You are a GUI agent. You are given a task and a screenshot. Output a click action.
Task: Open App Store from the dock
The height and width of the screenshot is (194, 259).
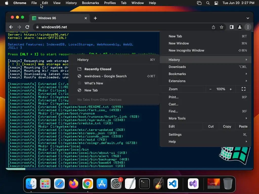[102, 184]
